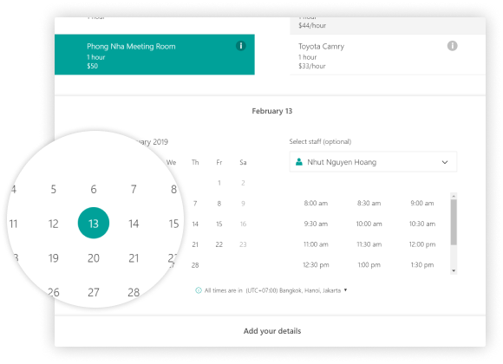Click the timezone info circle icon
Image resolution: width=503 pixels, height=364 pixels.
[x=199, y=290]
